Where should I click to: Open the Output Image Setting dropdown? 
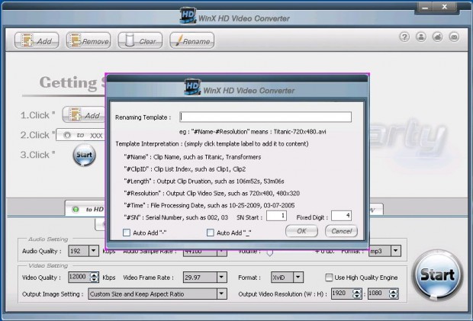222,294
